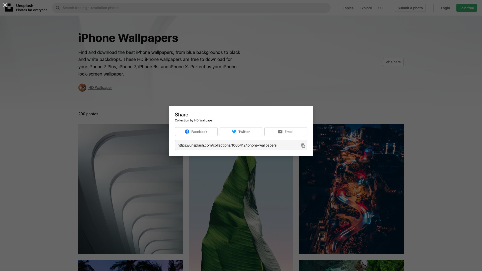
Task: Focus the photo search field
Action: 191,8
